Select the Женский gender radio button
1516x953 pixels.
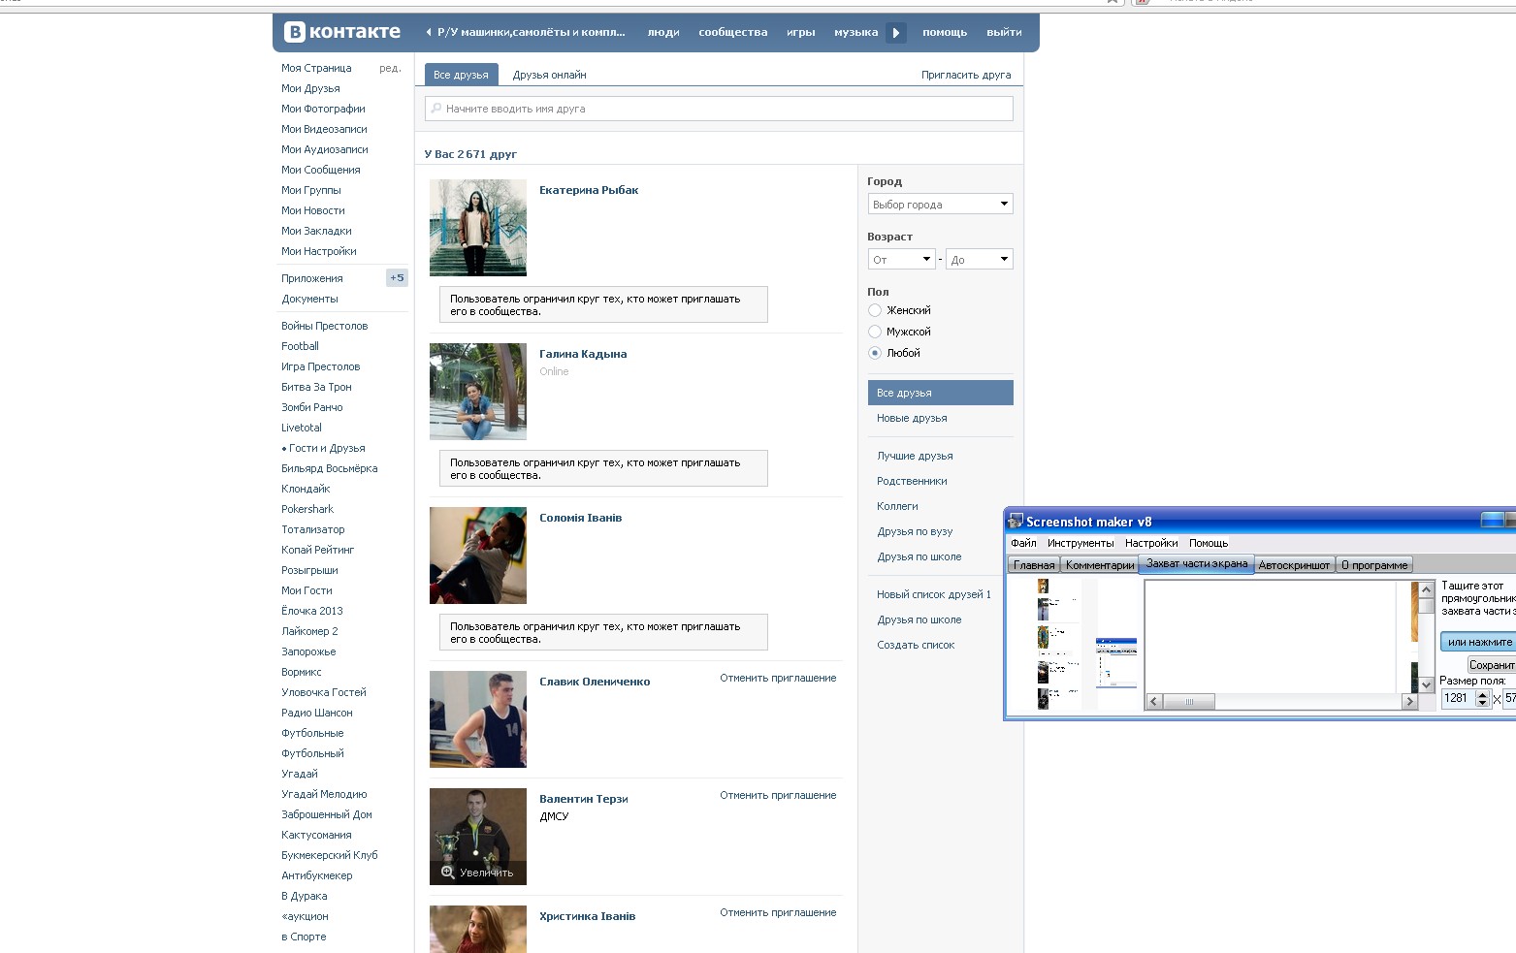tap(875, 310)
